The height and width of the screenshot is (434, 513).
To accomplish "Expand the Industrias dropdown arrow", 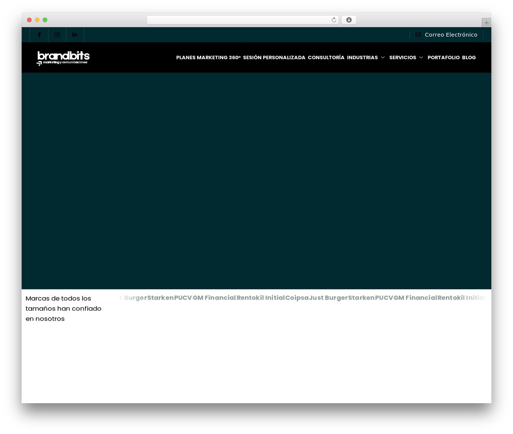I will 383,58.
